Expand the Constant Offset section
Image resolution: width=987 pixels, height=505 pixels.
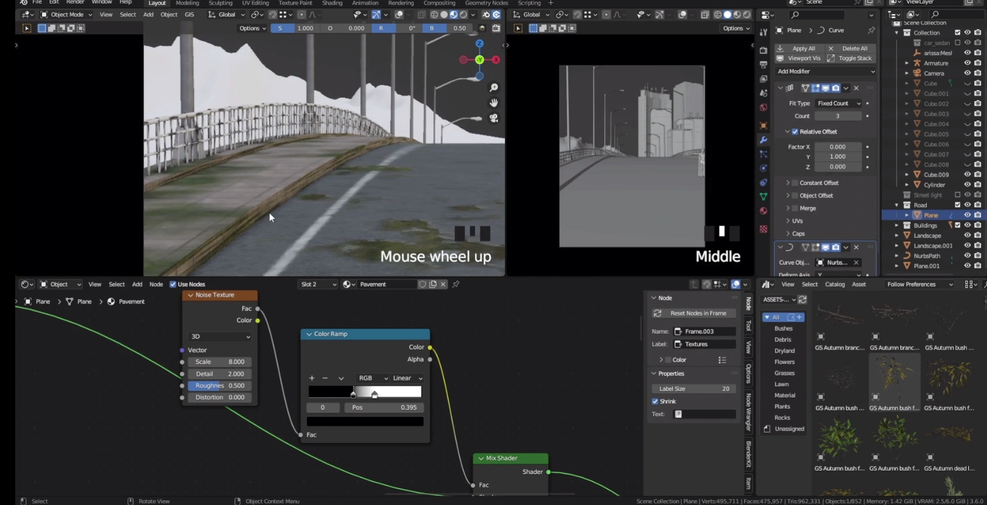point(788,183)
